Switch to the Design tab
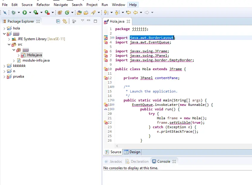This screenshot has width=252, height=185. (x=132, y=152)
